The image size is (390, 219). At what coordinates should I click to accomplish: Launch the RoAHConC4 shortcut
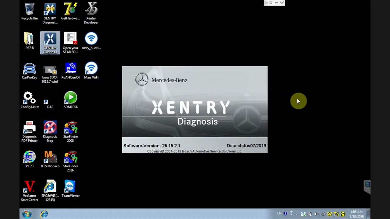70,71
